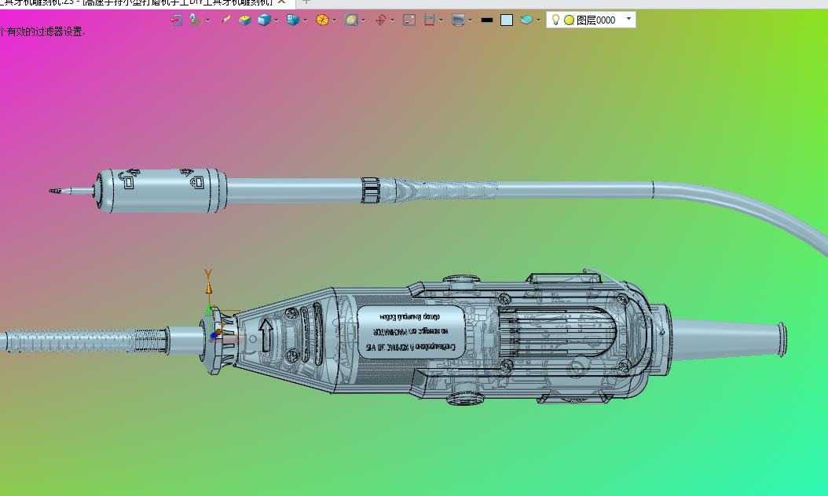Click the joystick-shaped icon in toolbar
Screen dimensions: 828x496
click(x=196, y=20)
